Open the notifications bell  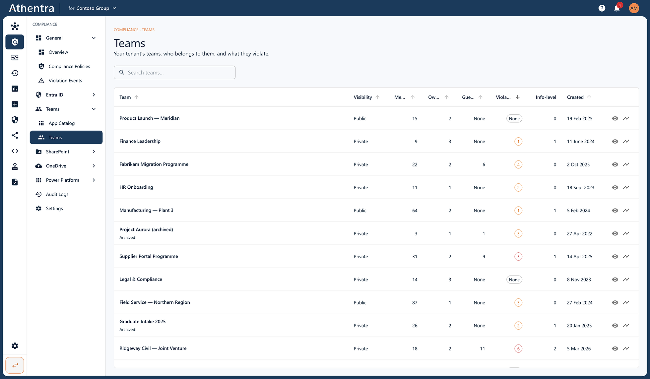[617, 8]
